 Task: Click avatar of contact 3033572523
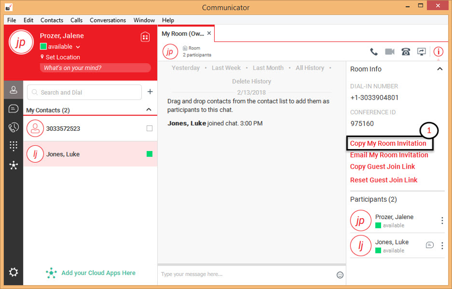coord(35,128)
